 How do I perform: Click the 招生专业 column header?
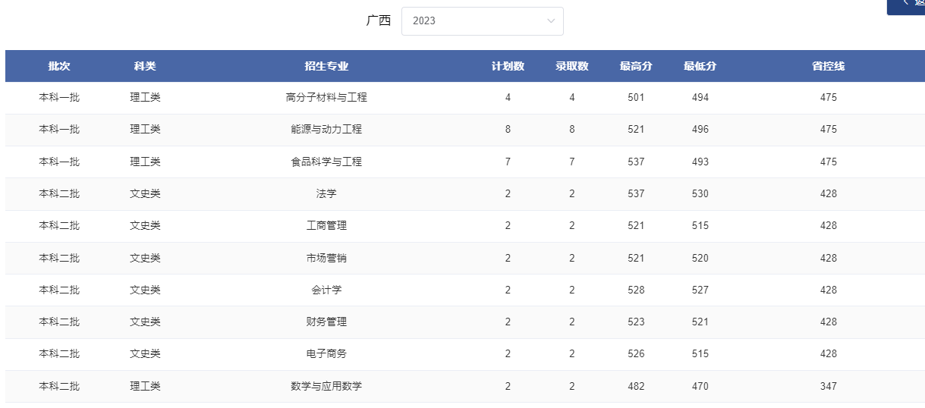click(x=326, y=66)
